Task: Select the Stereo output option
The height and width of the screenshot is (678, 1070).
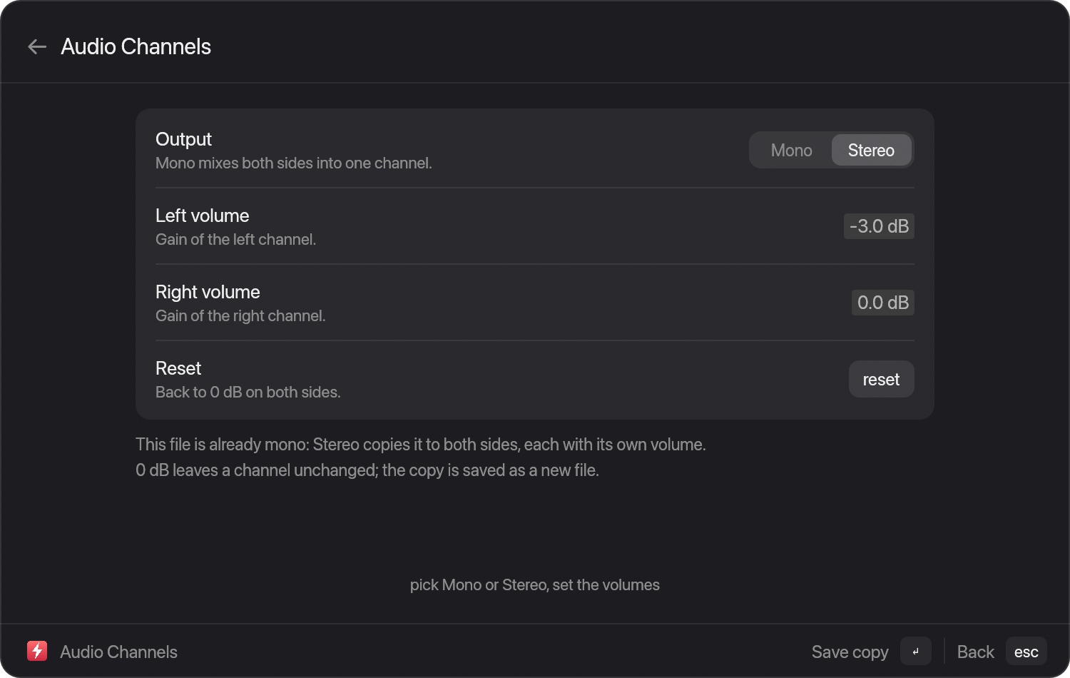Action: (x=871, y=150)
